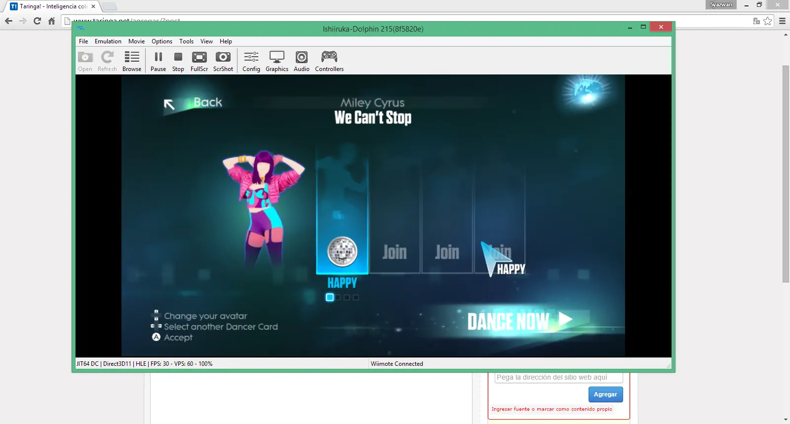
Task: Open the Options menu
Action: pos(162,41)
